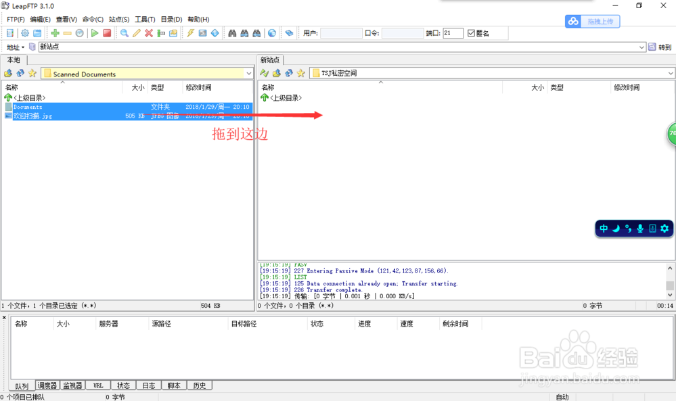Click the local pane refresh icon

pyautogui.click(x=20, y=73)
